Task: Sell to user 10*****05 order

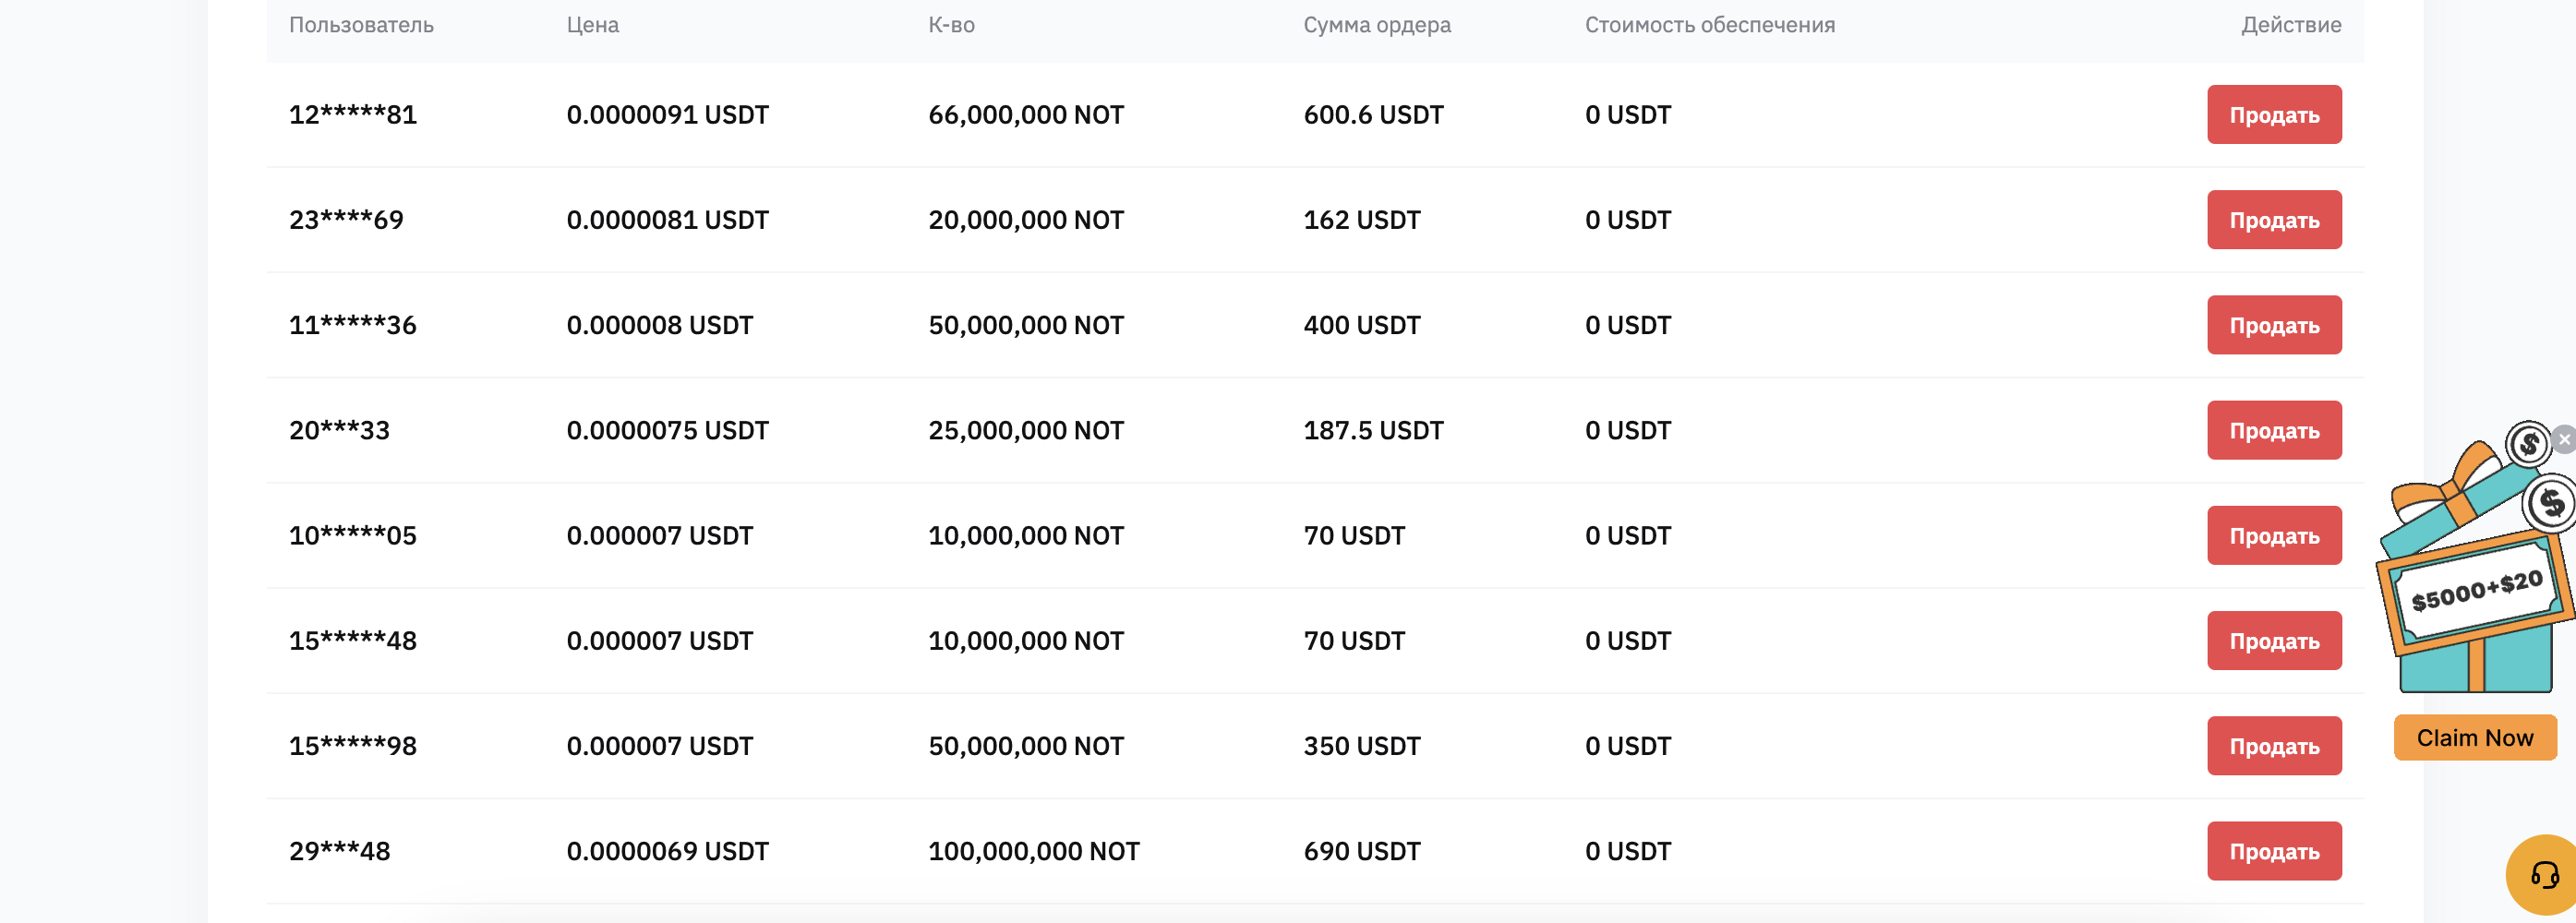Action: (2274, 536)
